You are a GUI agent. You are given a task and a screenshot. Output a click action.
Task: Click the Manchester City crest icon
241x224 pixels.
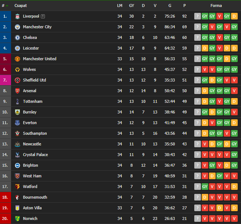(x=17, y=27)
